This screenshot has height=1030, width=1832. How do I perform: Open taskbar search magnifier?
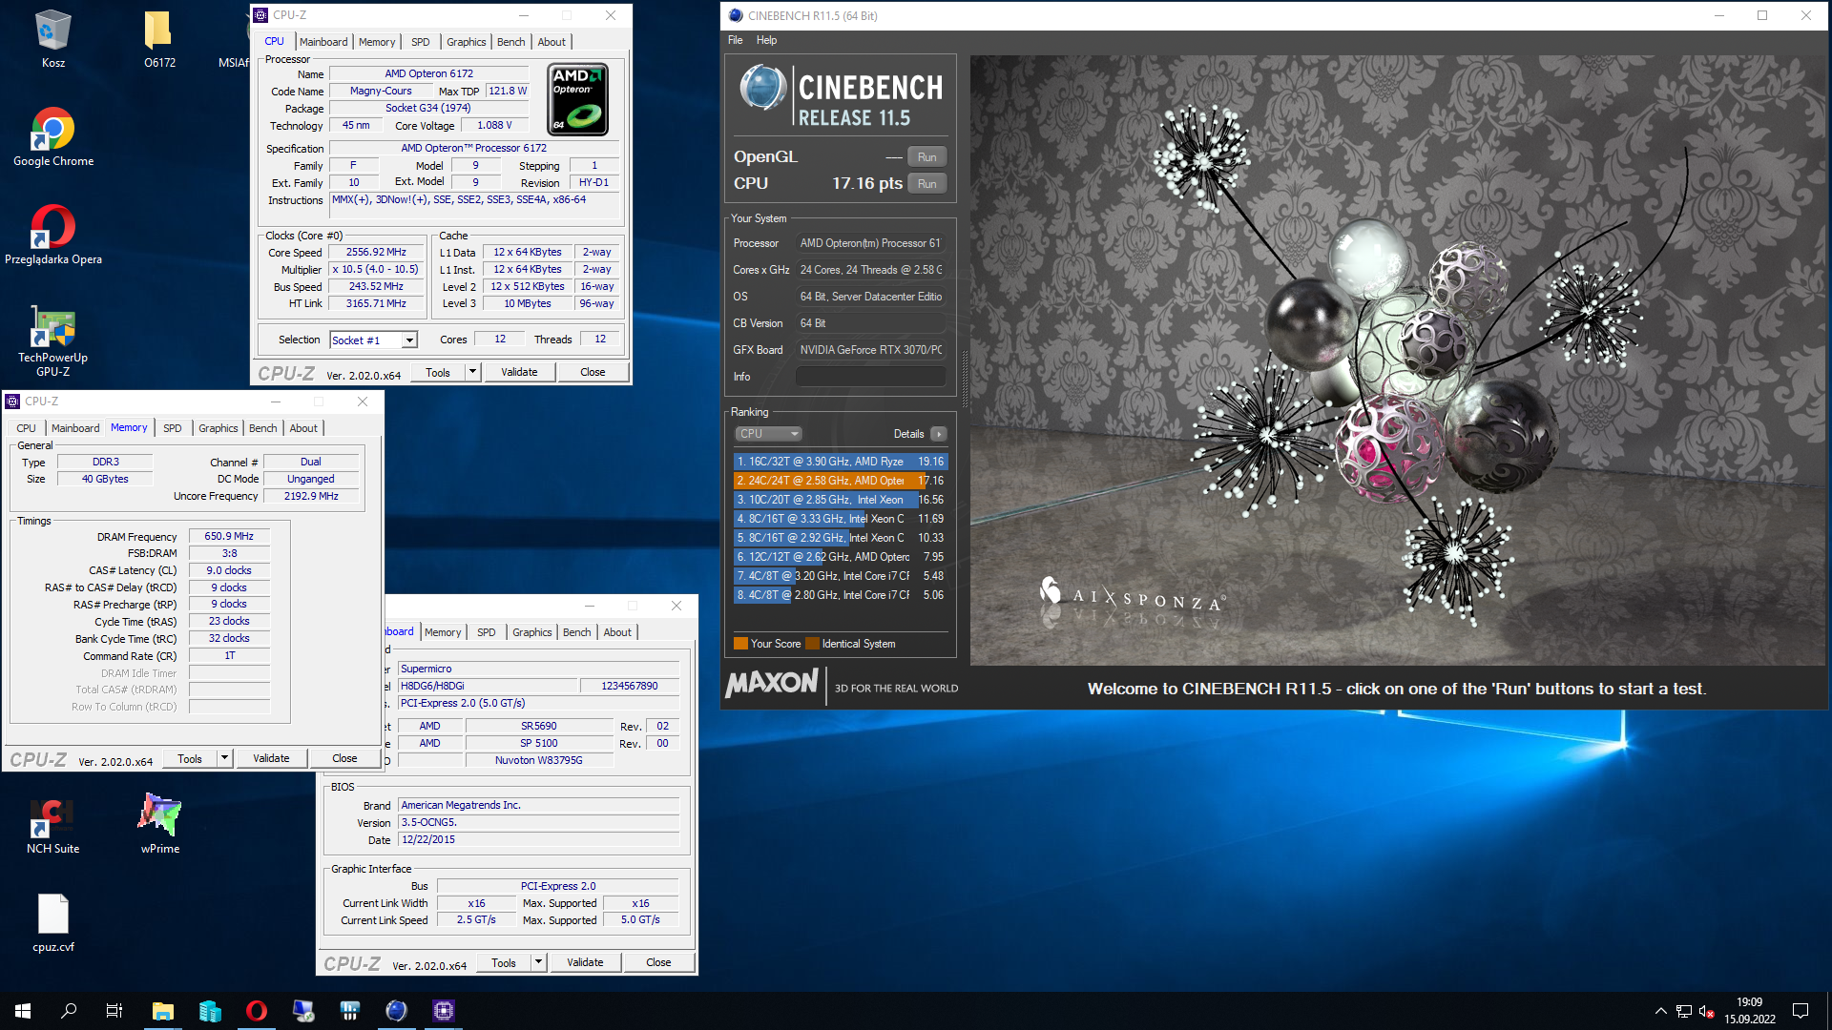click(x=69, y=1011)
